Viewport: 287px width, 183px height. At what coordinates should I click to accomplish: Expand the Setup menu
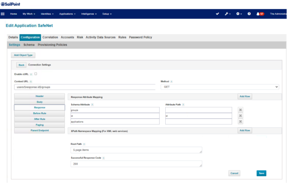(107, 14)
